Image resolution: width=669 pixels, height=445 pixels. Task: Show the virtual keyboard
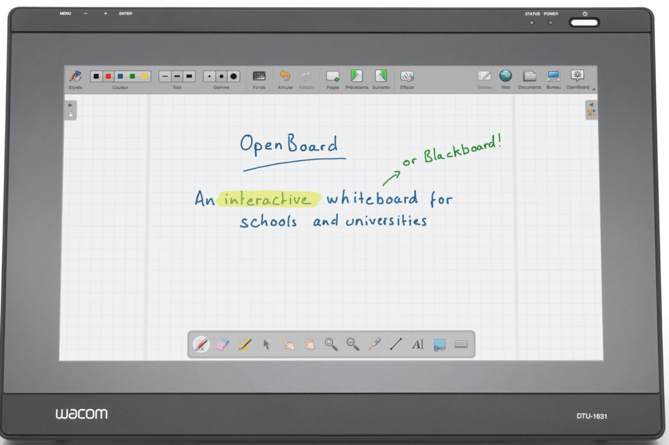(461, 345)
